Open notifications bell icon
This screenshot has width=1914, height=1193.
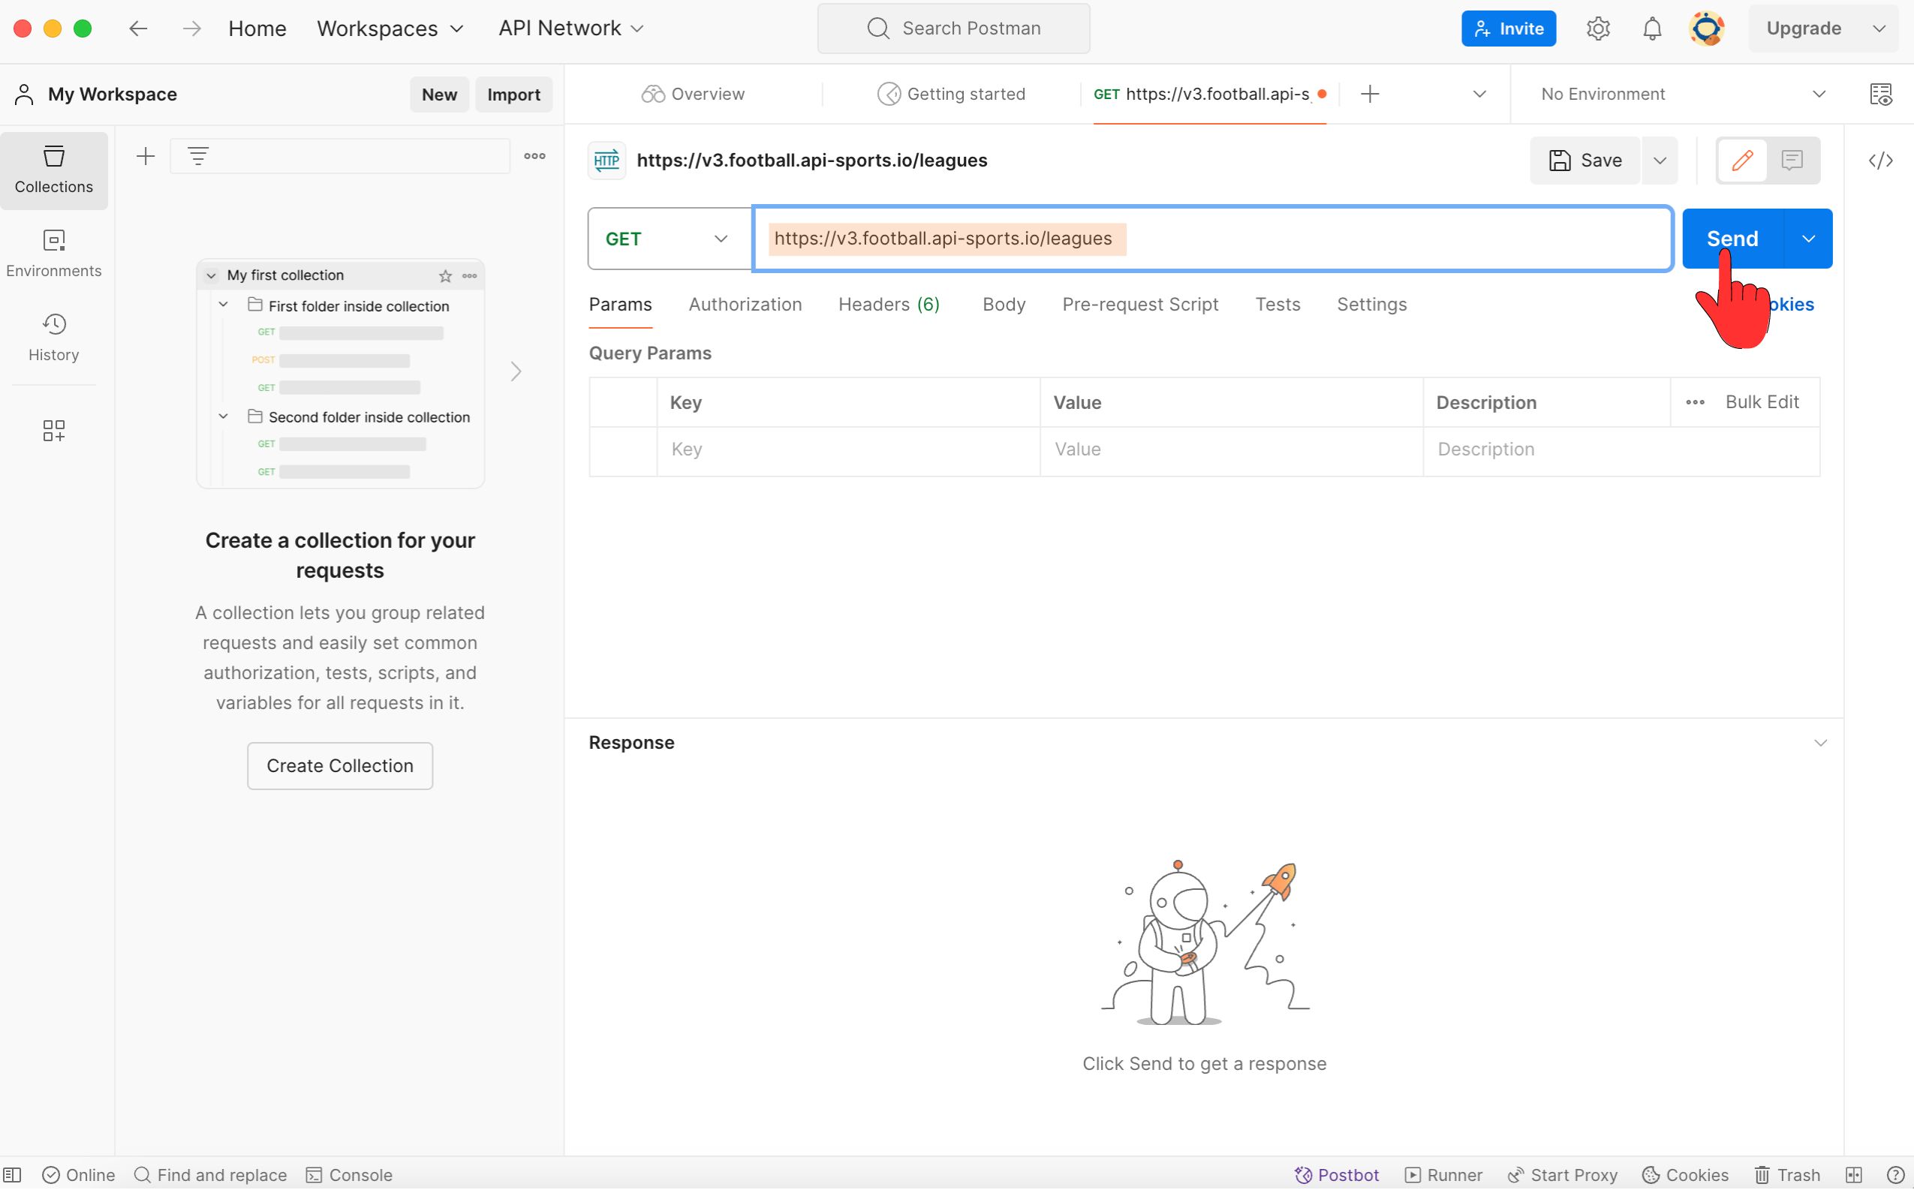click(x=1651, y=29)
